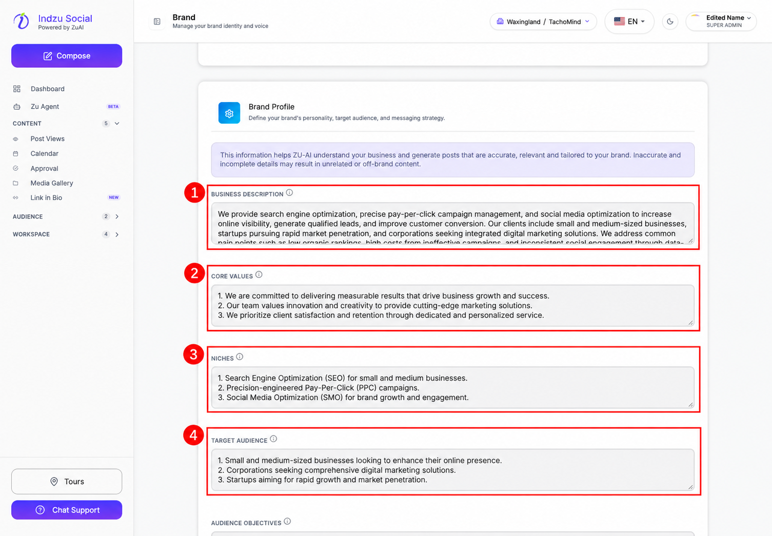
Task: Click the Calendar sidebar icon
Action: [x=15, y=154]
